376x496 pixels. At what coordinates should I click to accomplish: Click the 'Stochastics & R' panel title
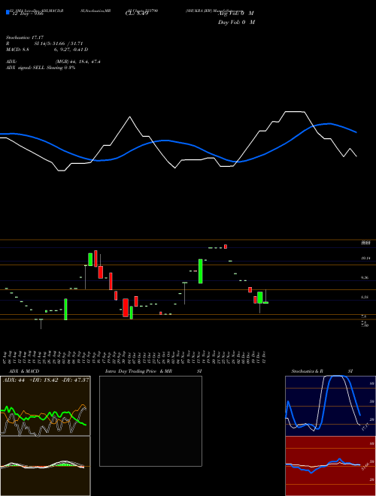307,371
